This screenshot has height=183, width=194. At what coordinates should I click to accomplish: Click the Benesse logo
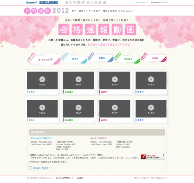[32, 2]
